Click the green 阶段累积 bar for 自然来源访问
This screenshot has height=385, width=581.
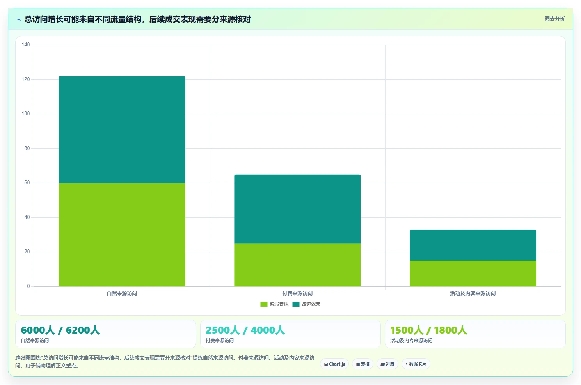[x=122, y=235]
